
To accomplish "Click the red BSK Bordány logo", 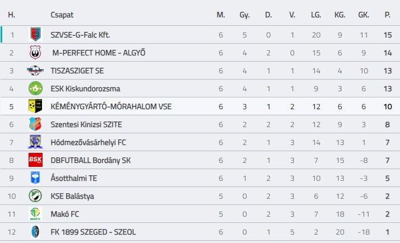I will click(35, 160).
